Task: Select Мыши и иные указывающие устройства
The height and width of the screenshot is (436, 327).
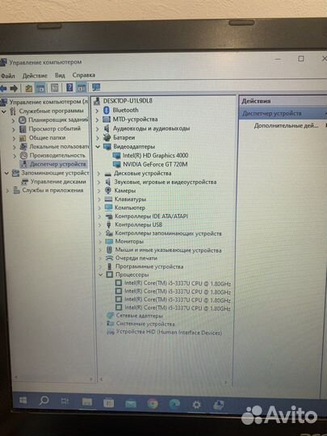Action: (x=168, y=250)
